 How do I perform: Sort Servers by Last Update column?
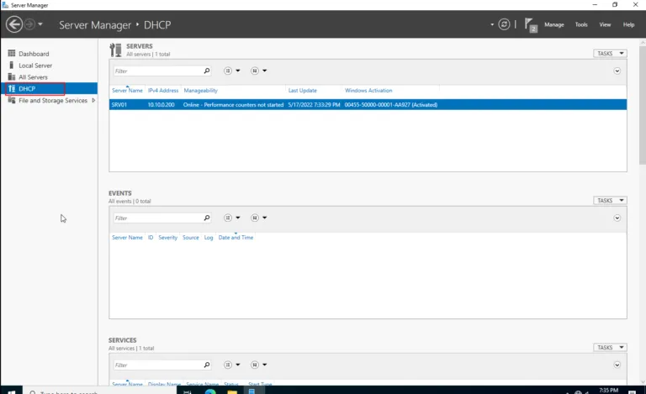(x=303, y=91)
